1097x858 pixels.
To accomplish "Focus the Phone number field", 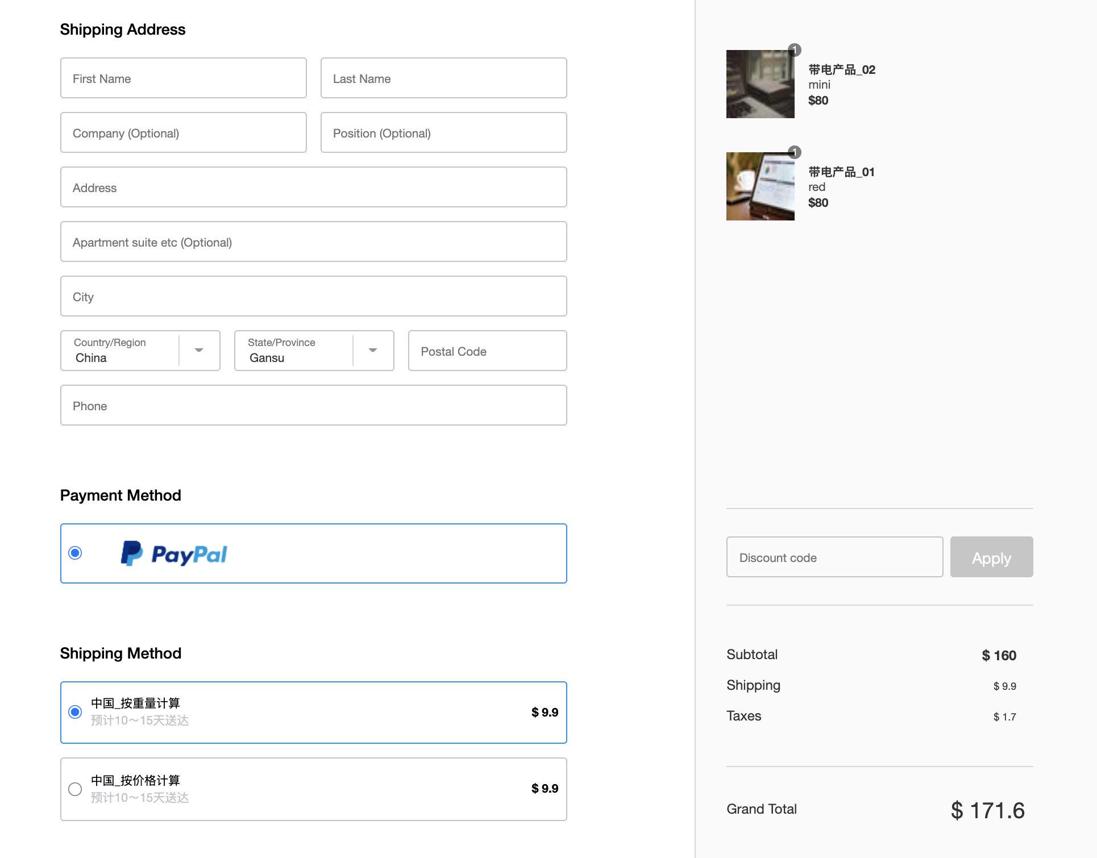I will click(313, 405).
